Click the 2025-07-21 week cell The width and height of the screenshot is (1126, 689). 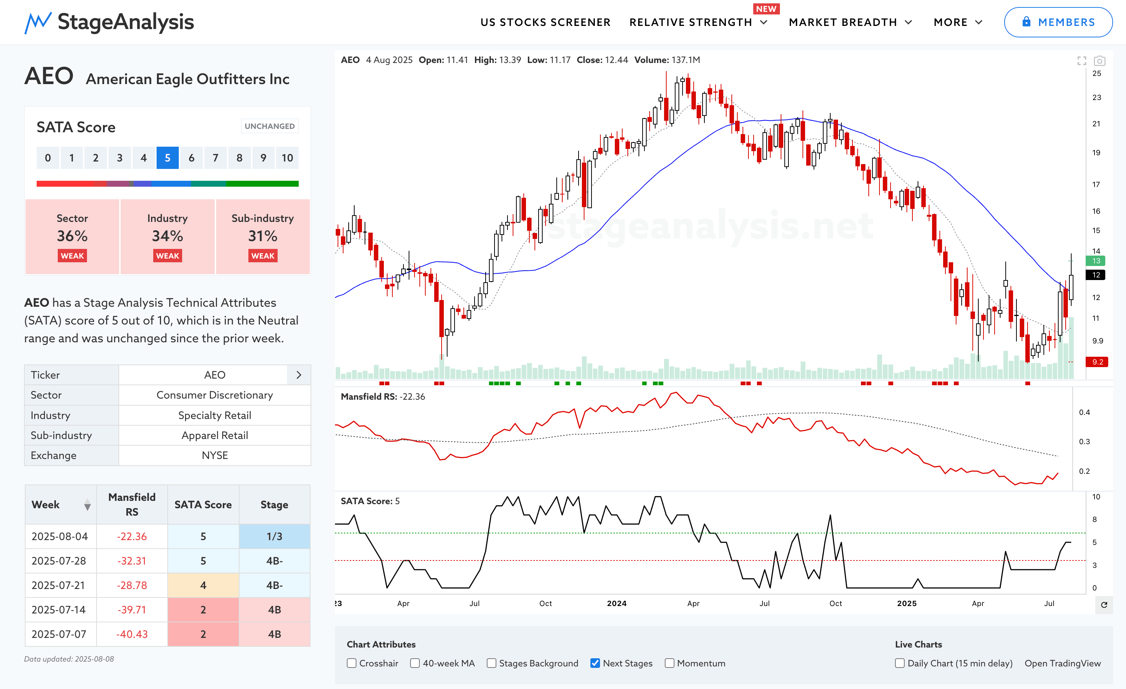click(61, 585)
